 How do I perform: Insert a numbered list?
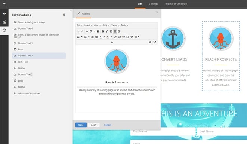pos(85,37)
